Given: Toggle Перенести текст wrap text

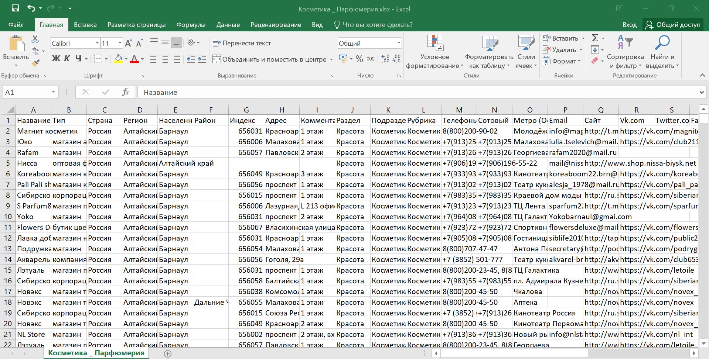Looking at the screenshot, I should pyautogui.click(x=242, y=43).
